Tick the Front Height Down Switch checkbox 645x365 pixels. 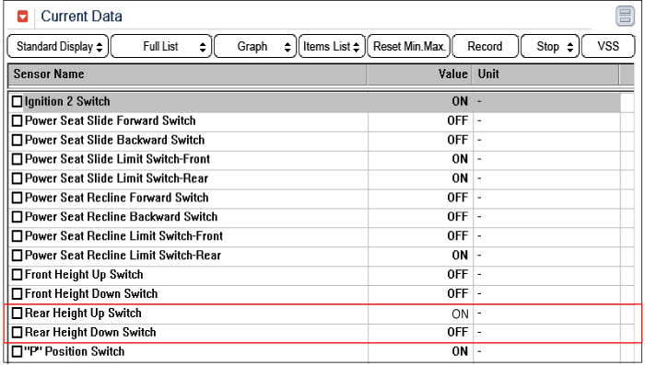17,294
